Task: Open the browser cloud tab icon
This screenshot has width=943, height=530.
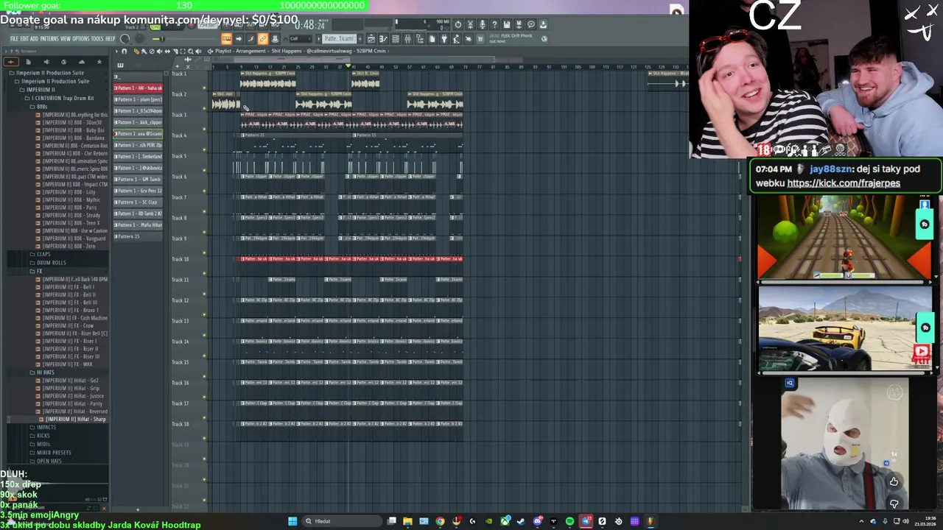Action: (82, 62)
